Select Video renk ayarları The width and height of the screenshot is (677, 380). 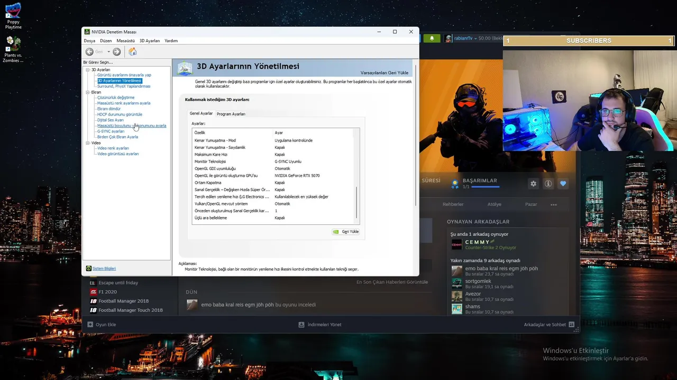pos(113,148)
